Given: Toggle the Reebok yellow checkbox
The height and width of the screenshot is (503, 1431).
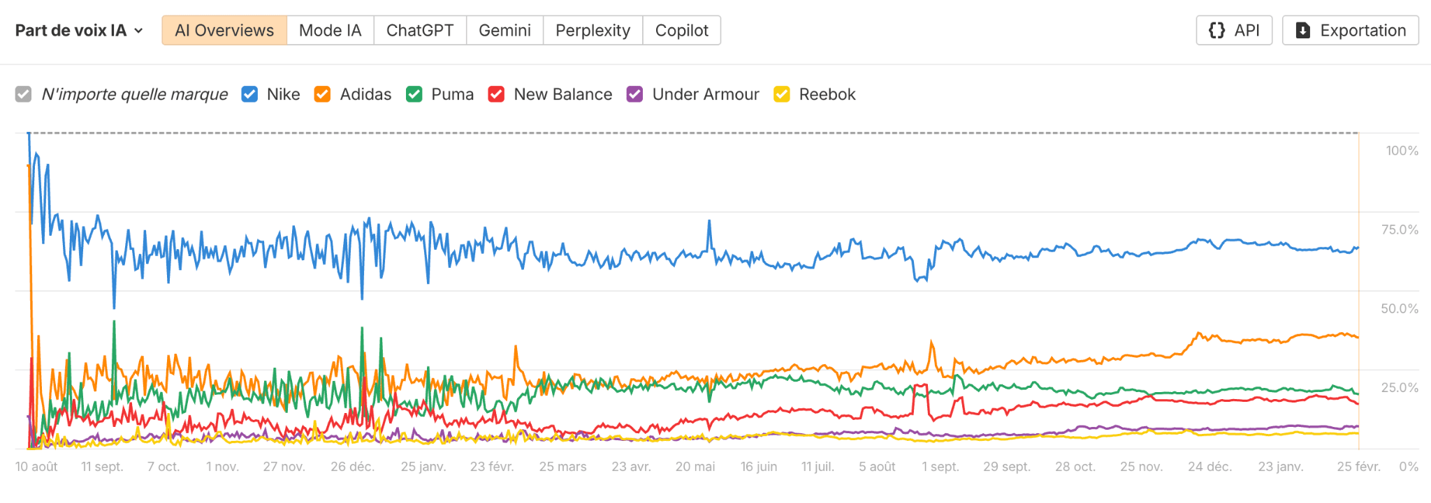Looking at the screenshot, I should [x=782, y=94].
